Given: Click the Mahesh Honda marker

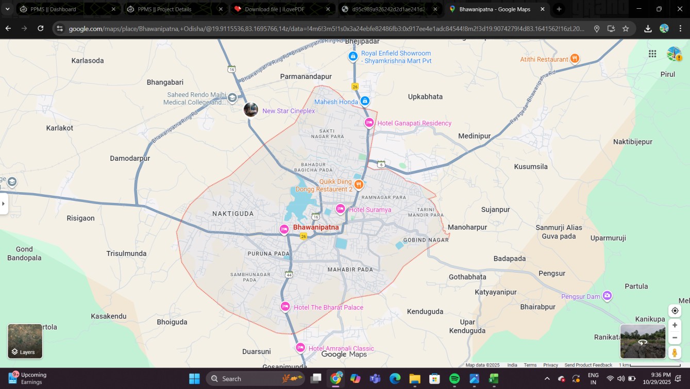Looking at the screenshot, I should 365,101.
